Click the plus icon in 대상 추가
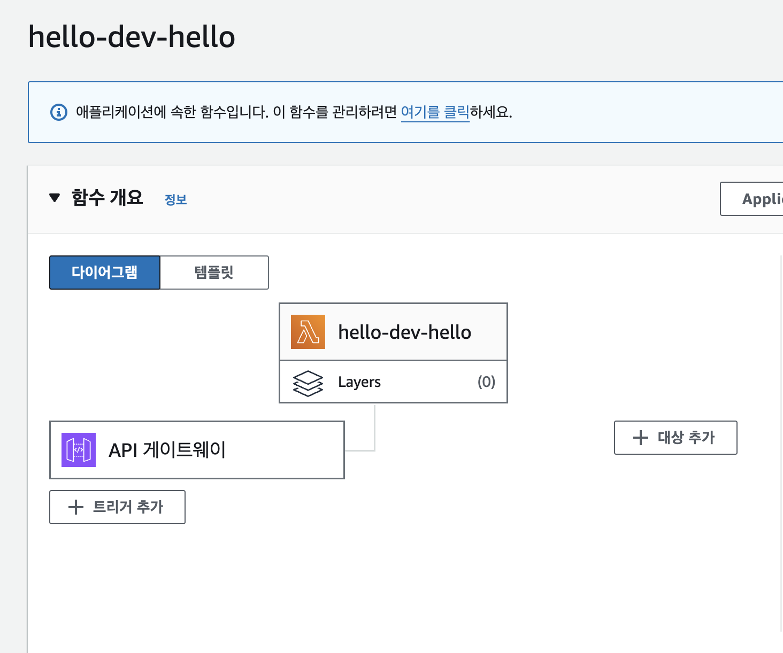The width and height of the screenshot is (783, 653). coord(641,438)
